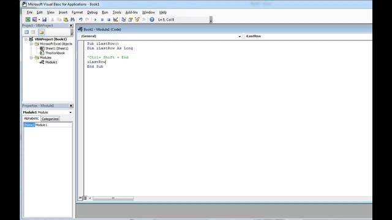392x220 pixels.
Task: Select VBAProject (Book1) root item
Action: (50, 39)
